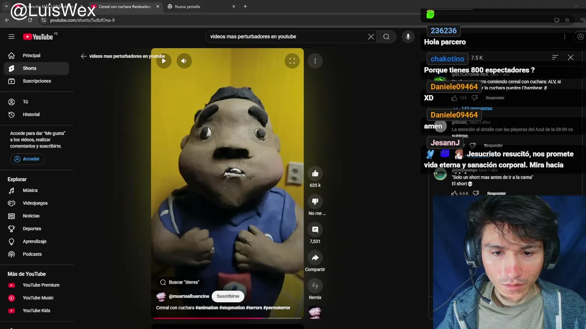
Task: Open Deportes under Explorar
Action: 37,228
